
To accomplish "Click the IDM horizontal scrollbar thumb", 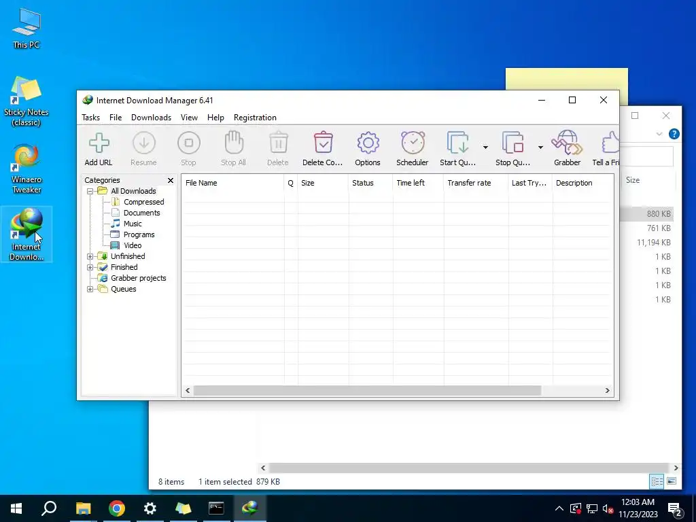I will [367, 391].
